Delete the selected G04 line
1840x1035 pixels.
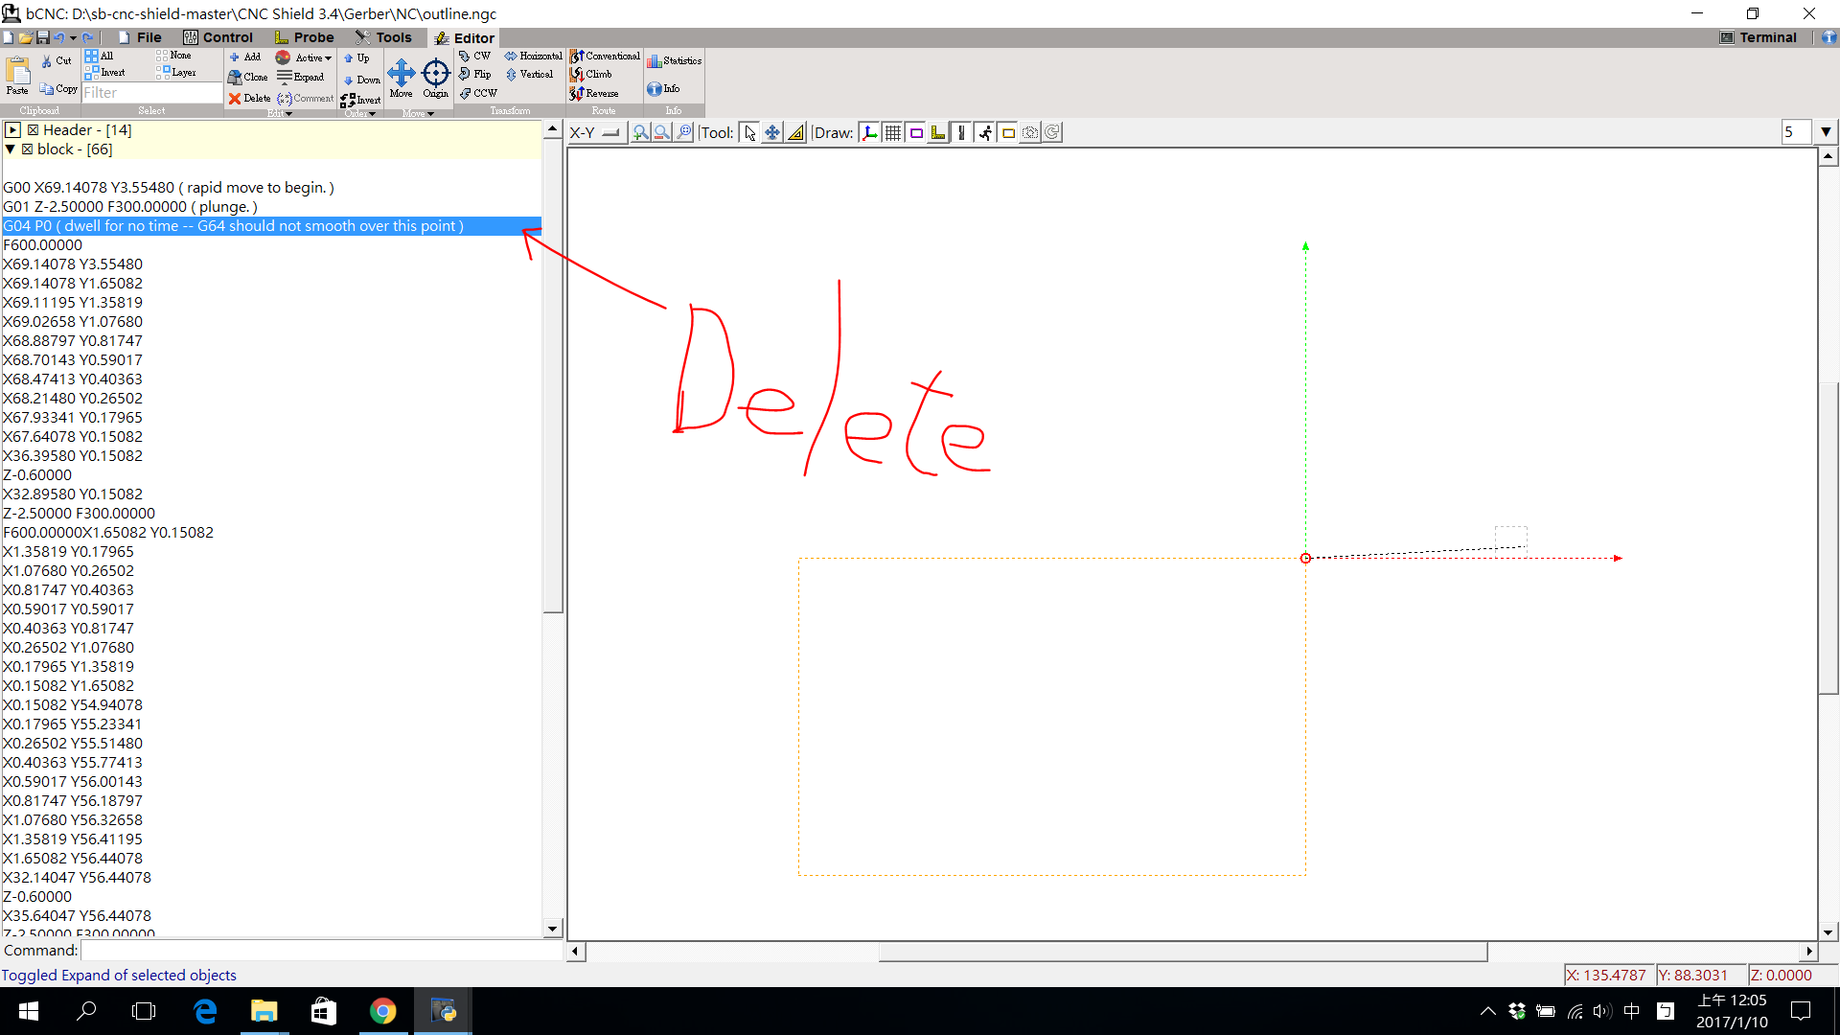pos(249,98)
